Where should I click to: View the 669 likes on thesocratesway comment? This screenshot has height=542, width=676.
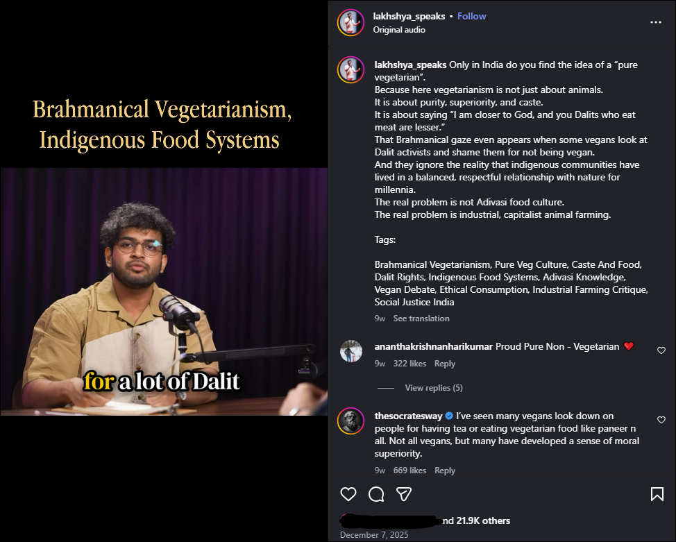pyautogui.click(x=409, y=471)
